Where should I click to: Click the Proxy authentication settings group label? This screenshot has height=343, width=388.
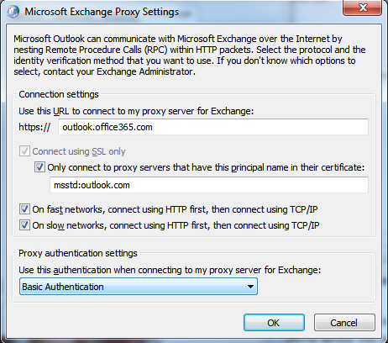(x=78, y=253)
